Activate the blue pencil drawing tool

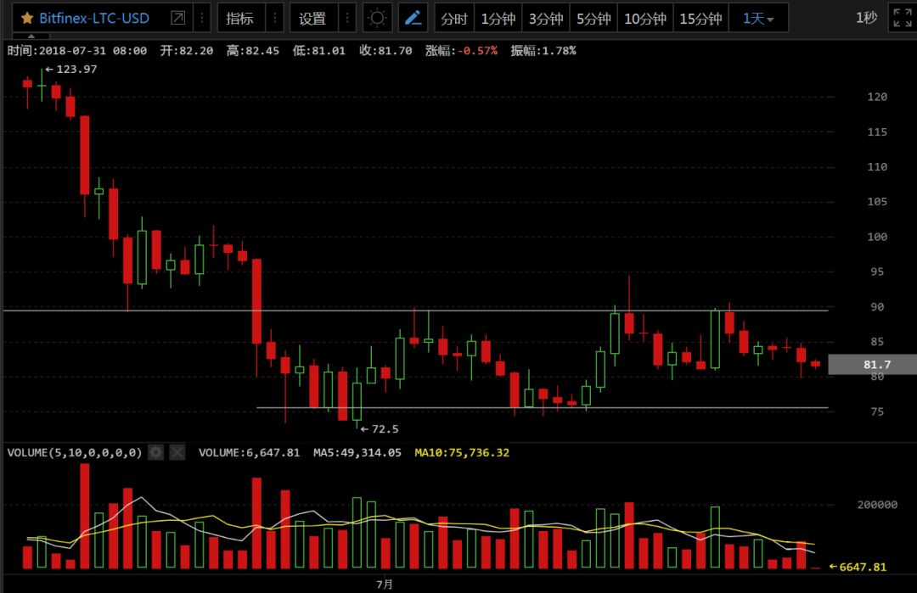tap(413, 18)
